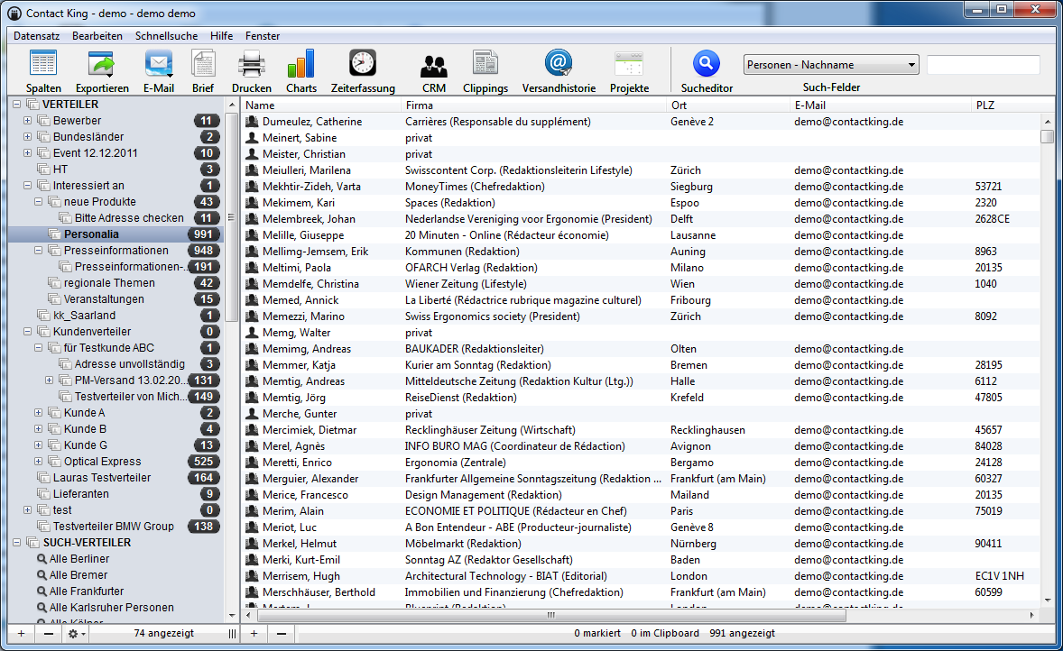Select the row for Merkel, Helmut
Viewport: 1063px width, 651px height.
pyautogui.click(x=641, y=544)
